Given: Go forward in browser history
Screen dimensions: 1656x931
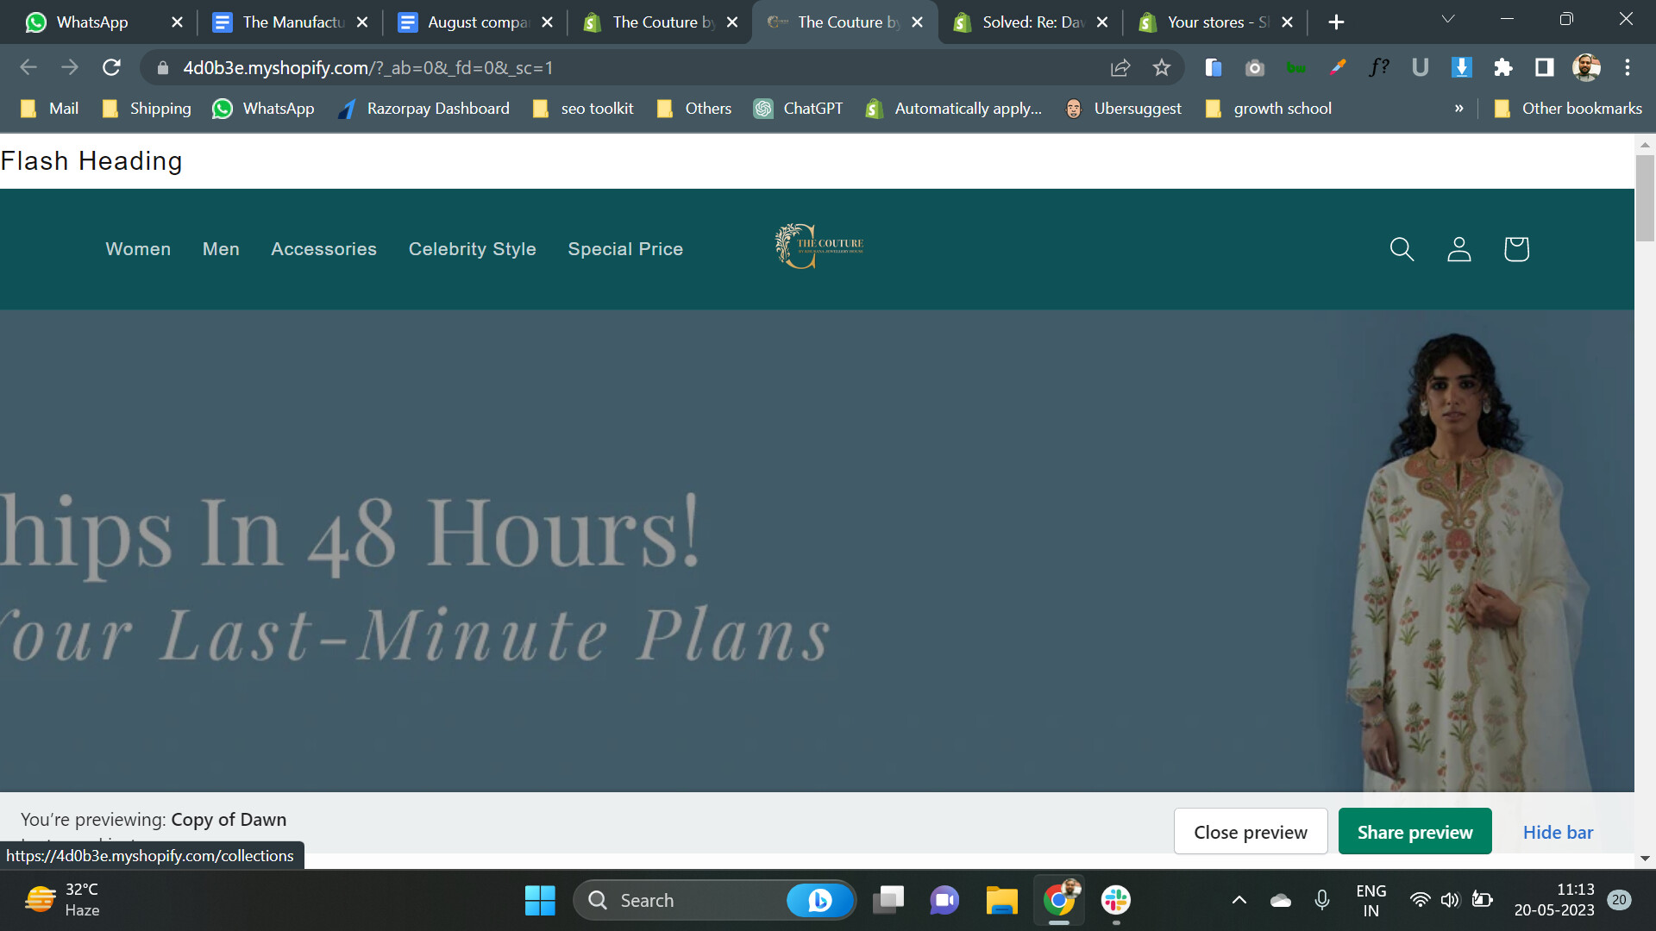Looking at the screenshot, I should point(70,67).
